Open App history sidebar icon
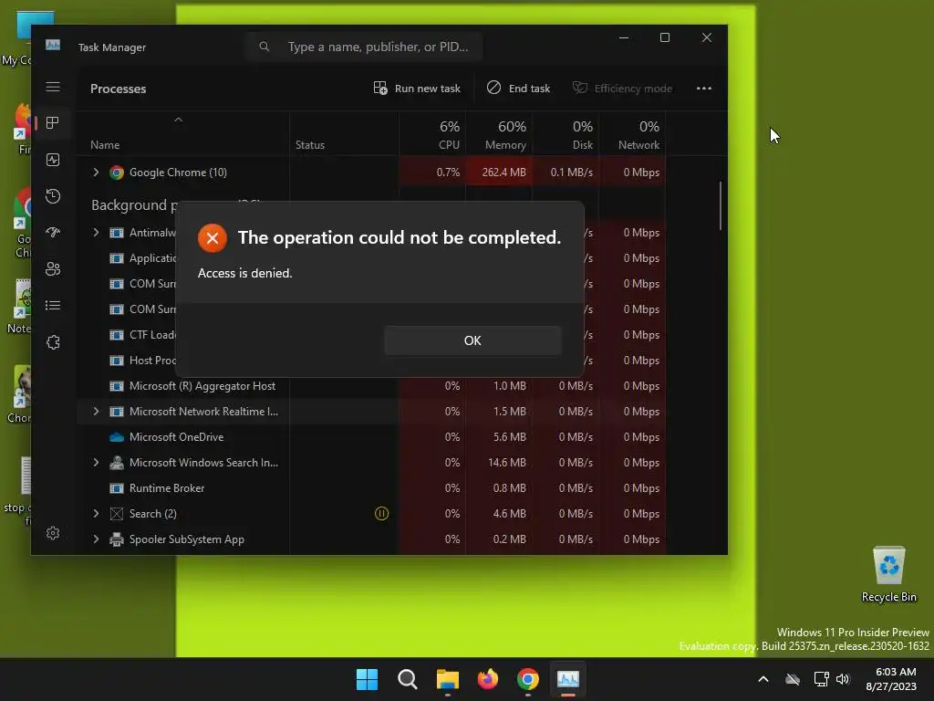 pos(53,196)
